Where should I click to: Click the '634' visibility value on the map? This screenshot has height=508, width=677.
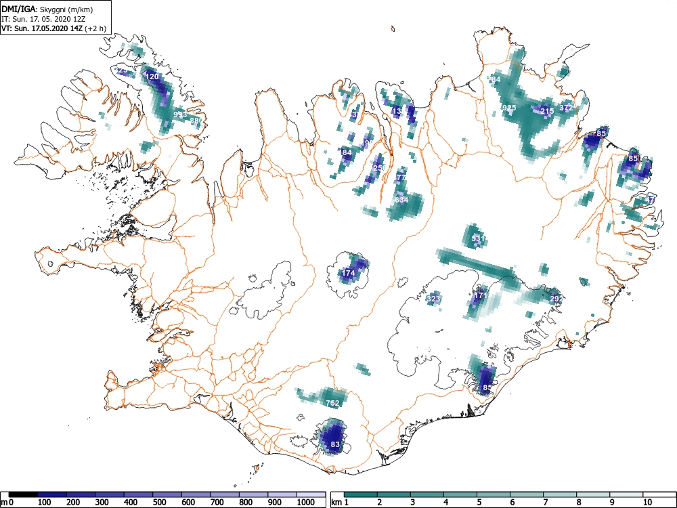401,200
